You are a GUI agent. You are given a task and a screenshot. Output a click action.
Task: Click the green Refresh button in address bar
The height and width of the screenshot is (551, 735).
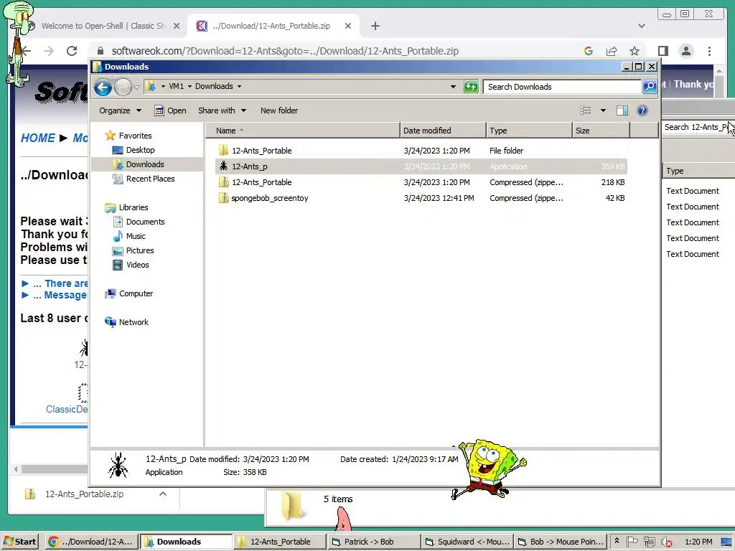(471, 87)
